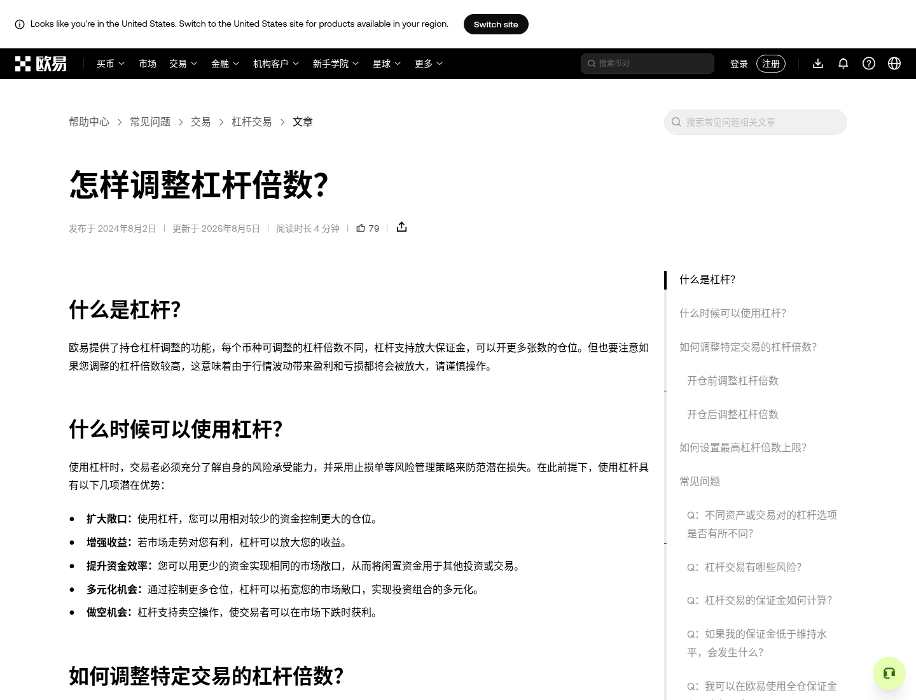Open the 星球 nav menu
Image resolution: width=916 pixels, height=700 pixels.
point(387,64)
